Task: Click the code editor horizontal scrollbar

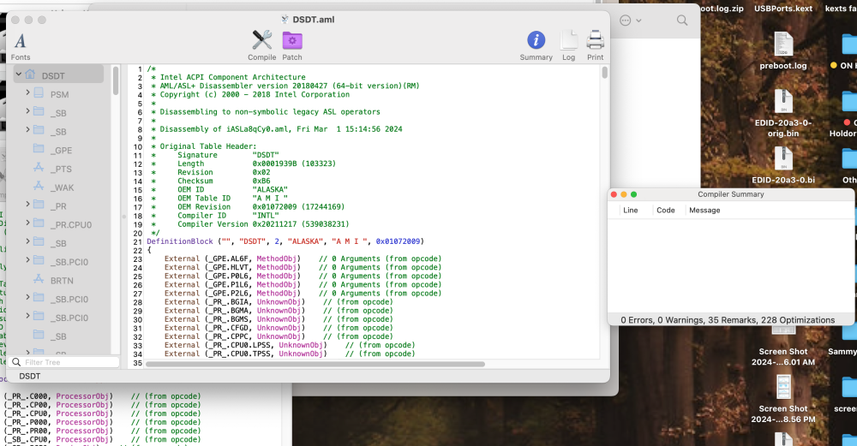Action: click(x=315, y=364)
